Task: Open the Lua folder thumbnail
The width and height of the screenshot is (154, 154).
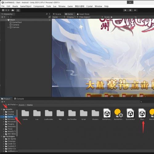Action: pos(37,113)
